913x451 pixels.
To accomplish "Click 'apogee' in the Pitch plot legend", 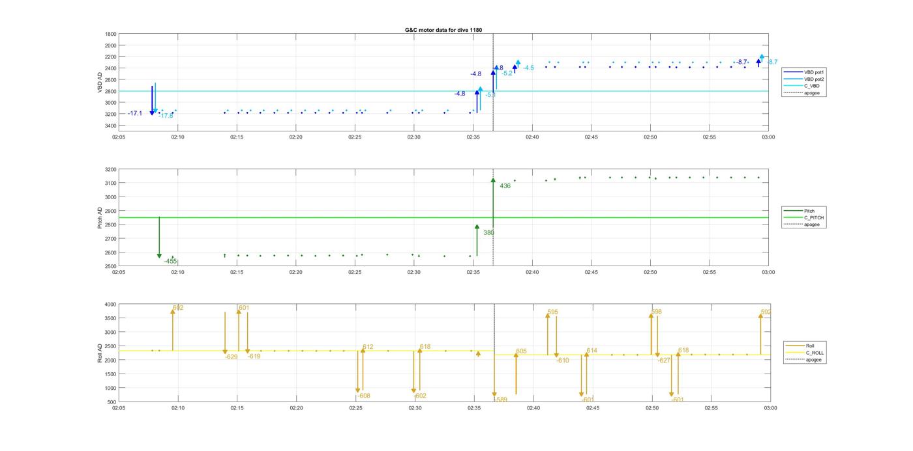I will [803, 225].
